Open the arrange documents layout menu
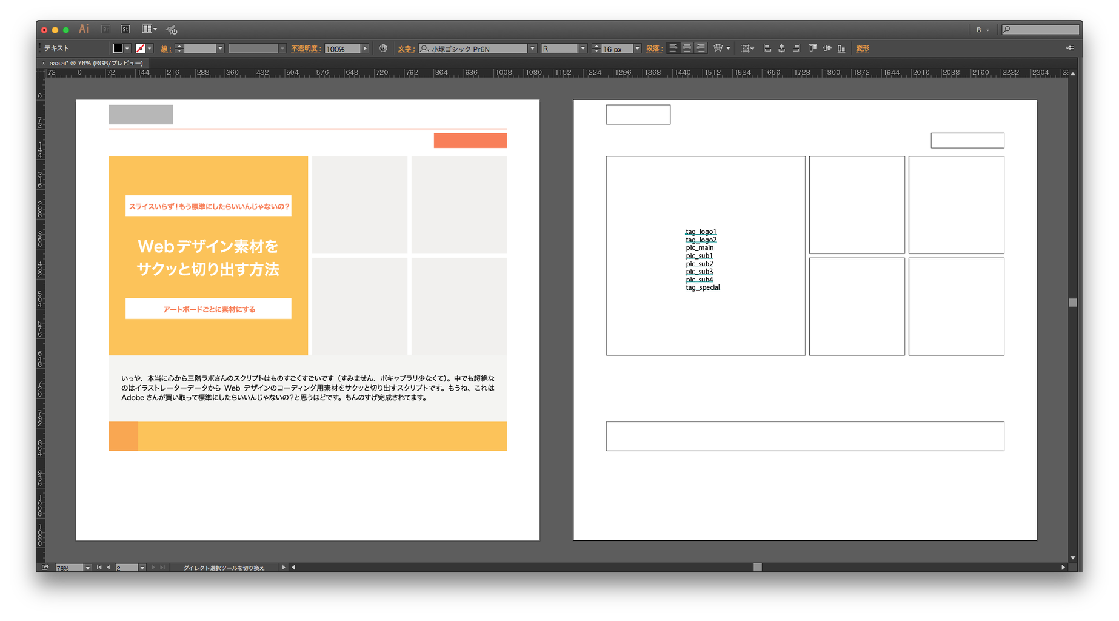 tap(149, 29)
